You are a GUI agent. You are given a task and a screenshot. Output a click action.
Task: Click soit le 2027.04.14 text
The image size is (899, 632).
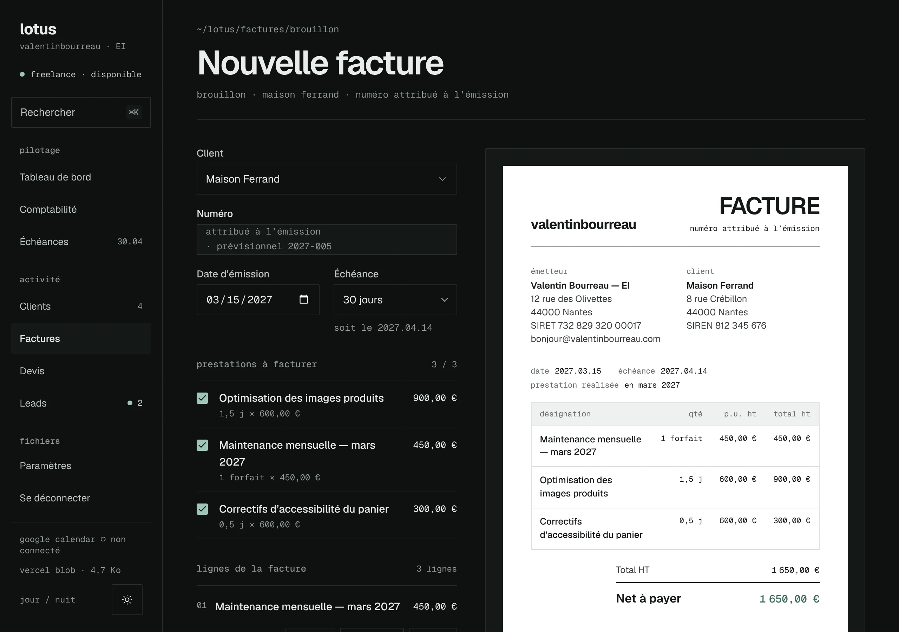click(383, 328)
